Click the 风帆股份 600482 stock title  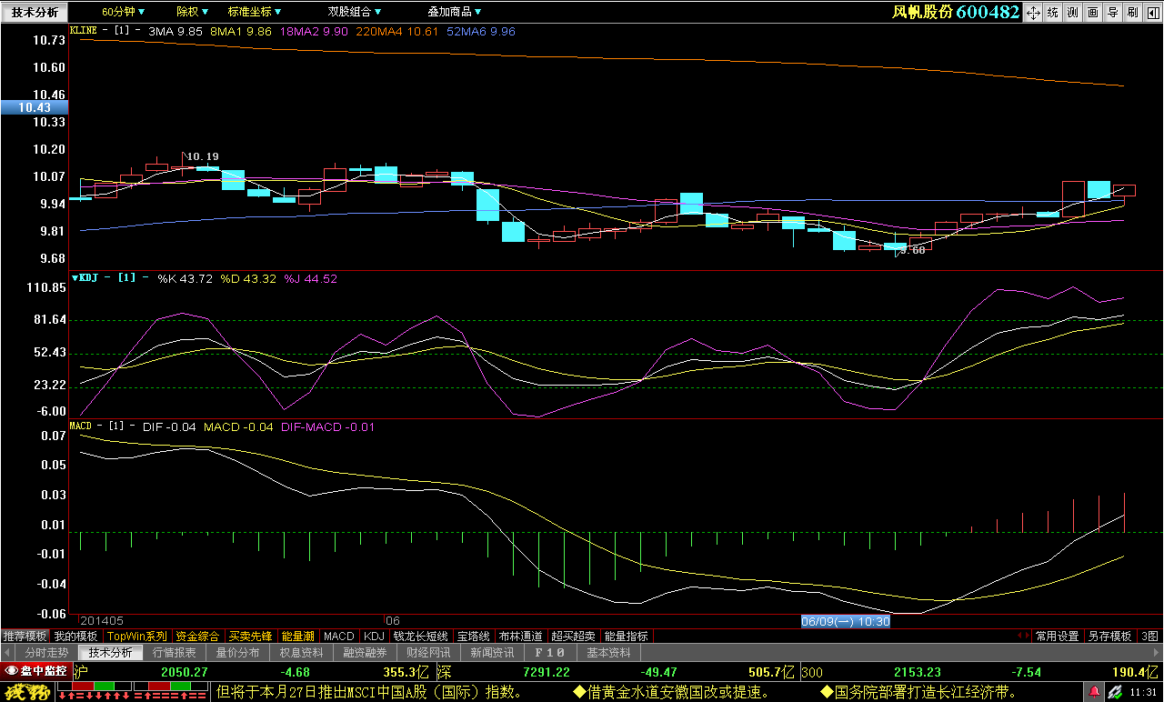(955, 12)
